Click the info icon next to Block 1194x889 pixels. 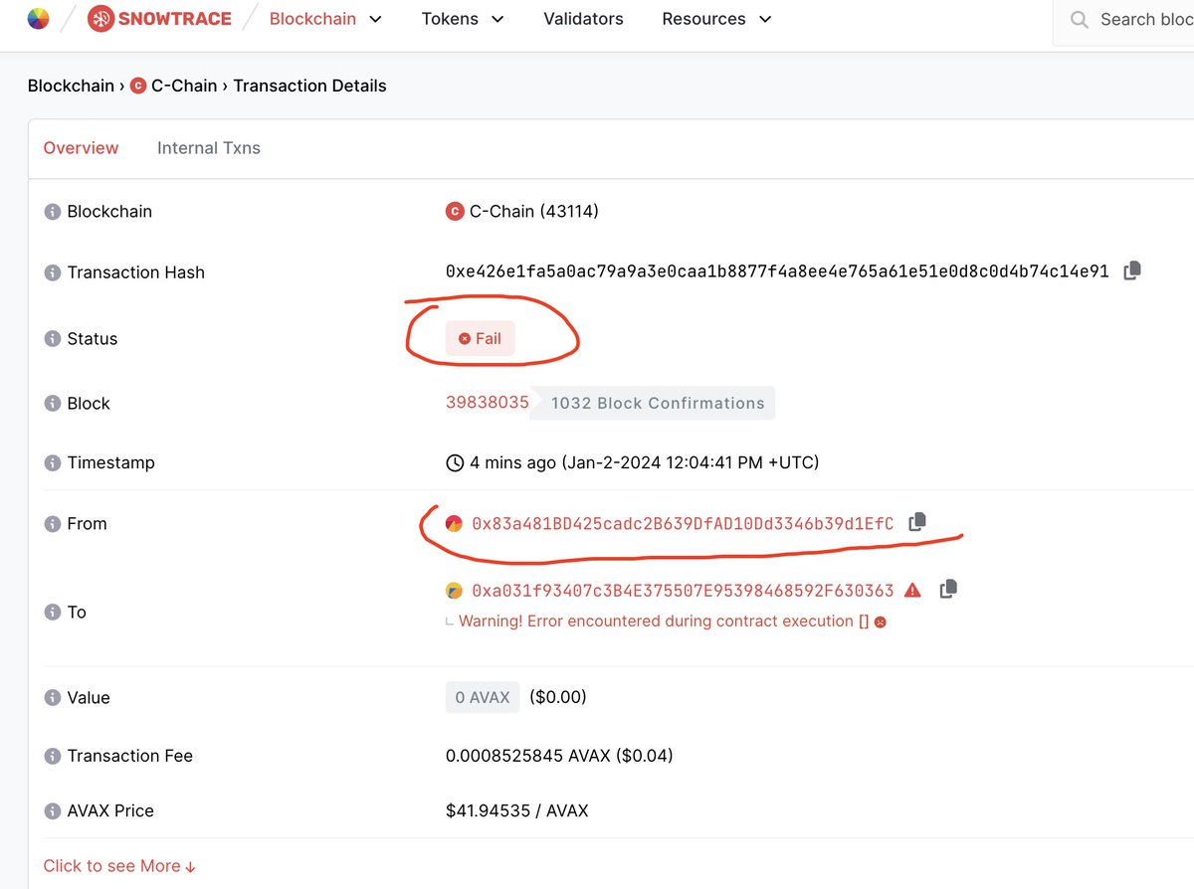(x=52, y=404)
